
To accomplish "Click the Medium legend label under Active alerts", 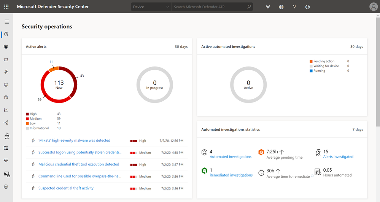I will 36,118.
